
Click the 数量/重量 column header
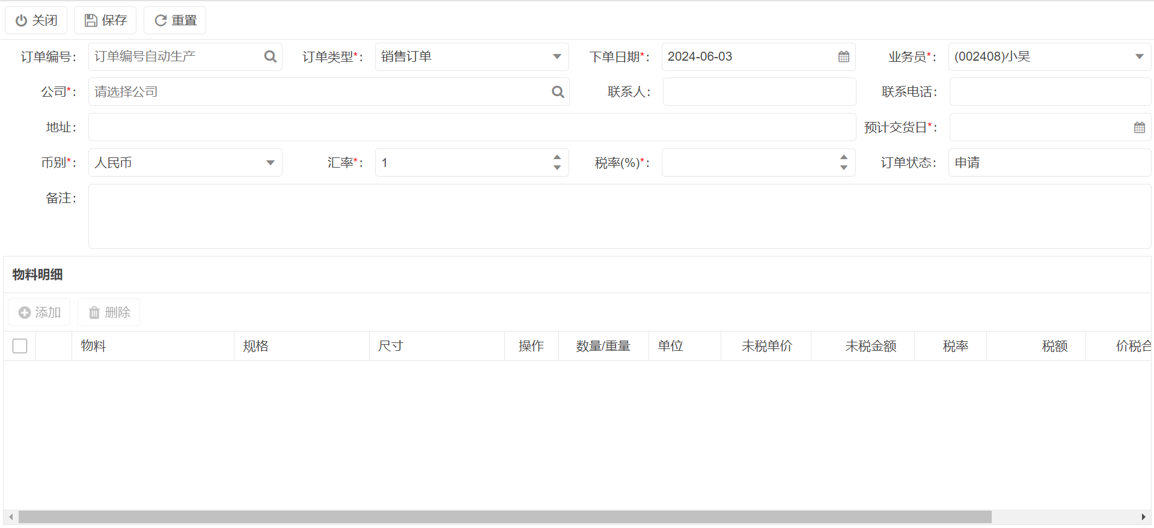click(x=603, y=346)
